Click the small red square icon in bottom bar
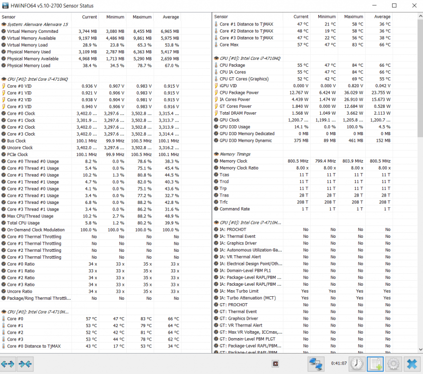Viewport: 423px width, 374px height. pos(274,364)
